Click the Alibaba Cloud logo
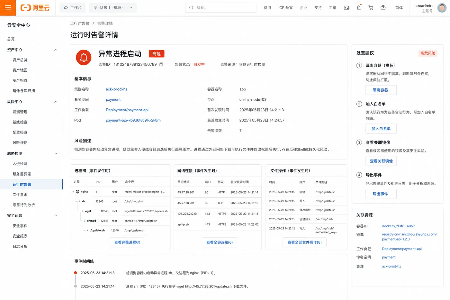Image resolution: width=450 pixels, height=300 pixels. pyautogui.click(x=35, y=8)
